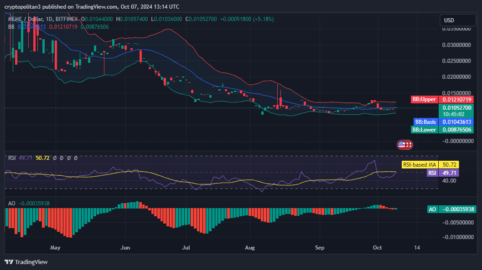482x270 pixels.
Task: Click the Jun label on time axis
Action: click(125, 248)
